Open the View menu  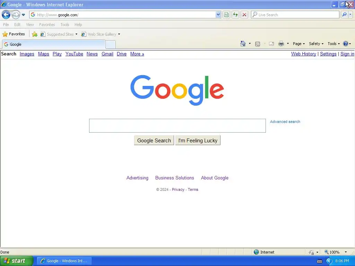click(30, 25)
